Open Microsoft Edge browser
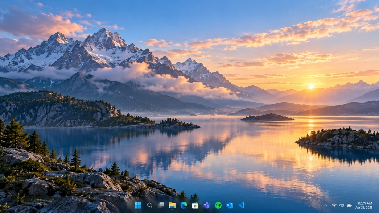This screenshot has height=213, width=379. [x=184, y=205]
